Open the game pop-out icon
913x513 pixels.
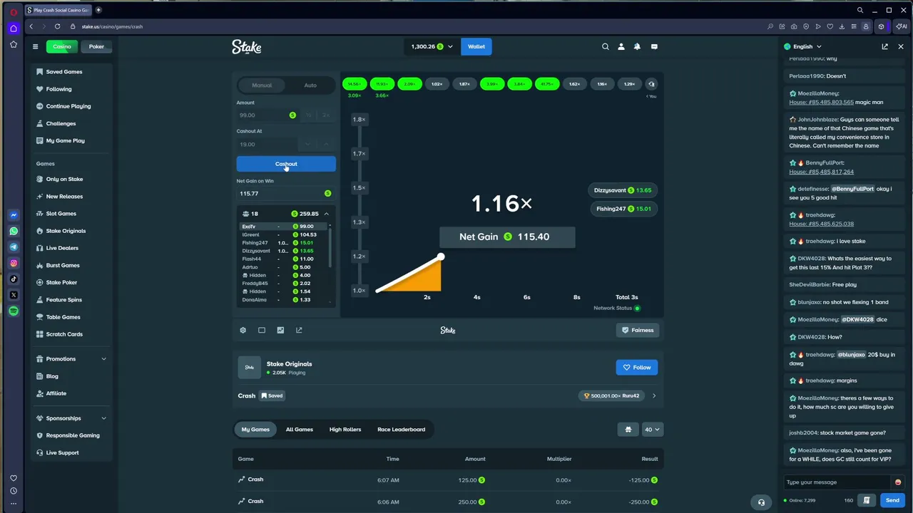299,330
